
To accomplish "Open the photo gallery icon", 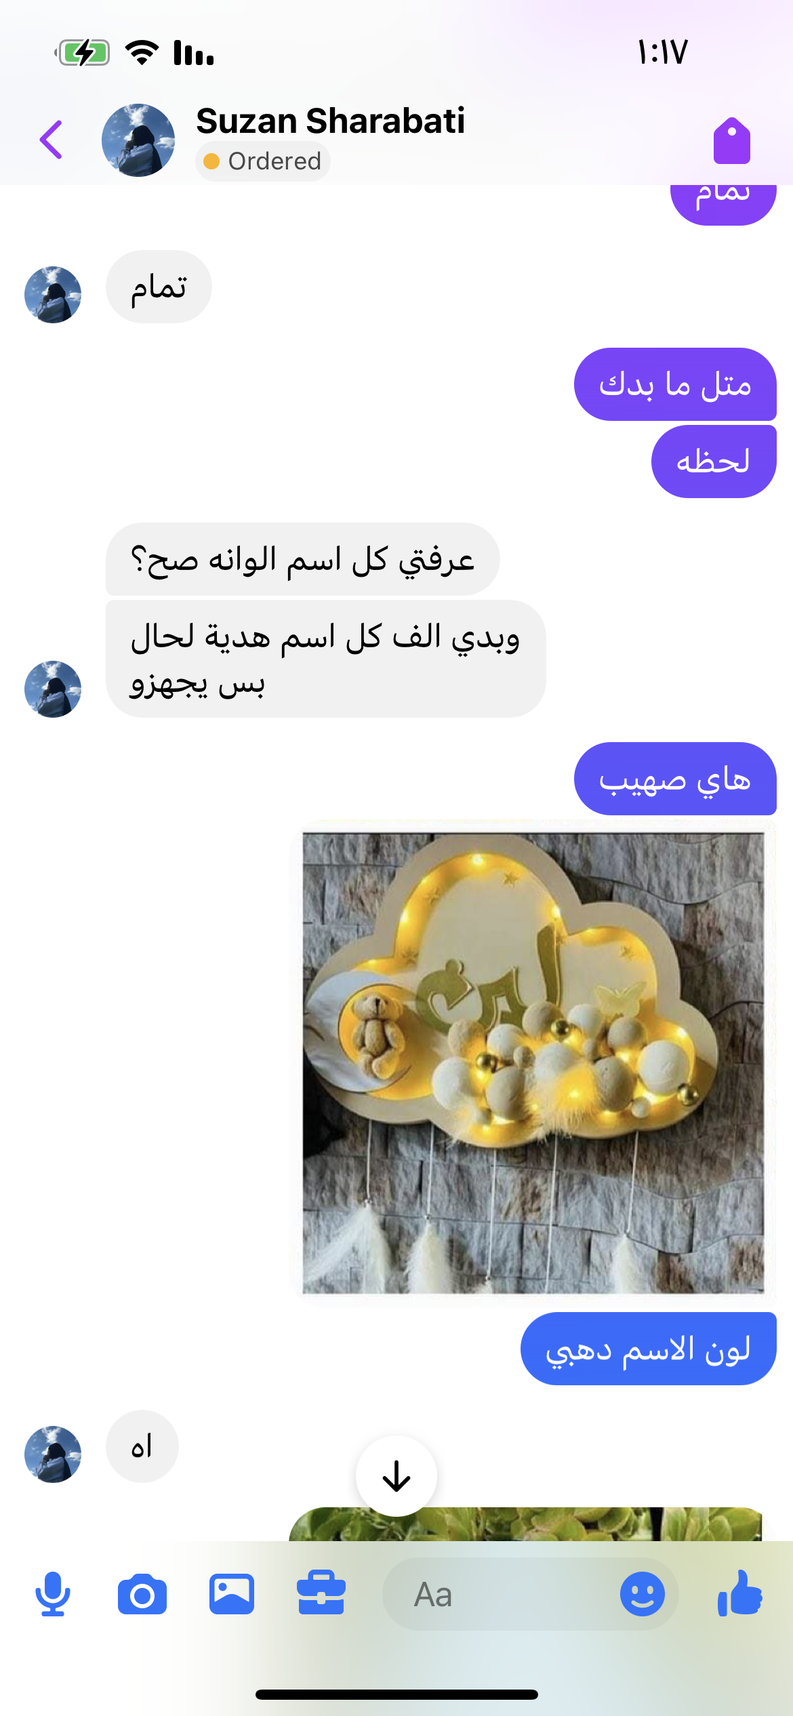I will pyautogui.click(x=232, y=1594).
